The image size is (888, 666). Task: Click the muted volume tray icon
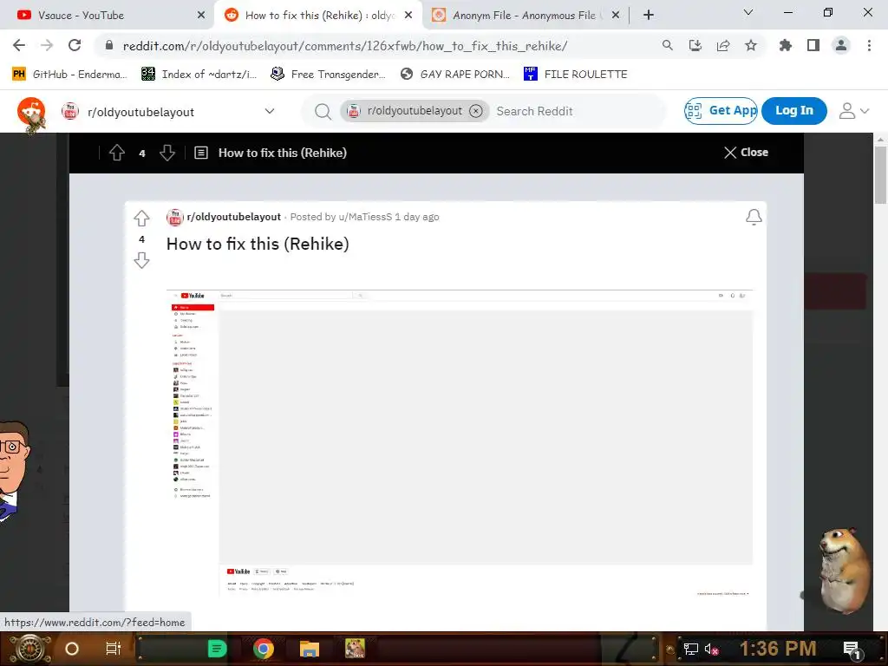711,649
